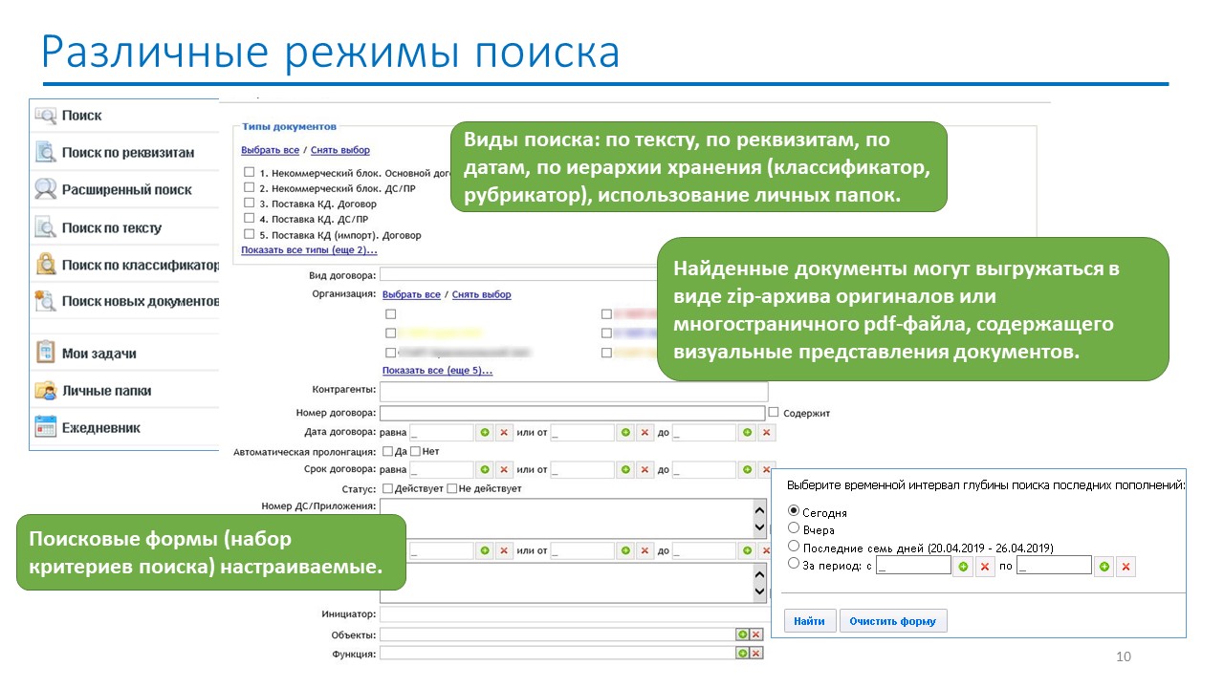Check '3. Поставка КД. Договор' type
The image size is (1224, 688).
pos(249,204)
